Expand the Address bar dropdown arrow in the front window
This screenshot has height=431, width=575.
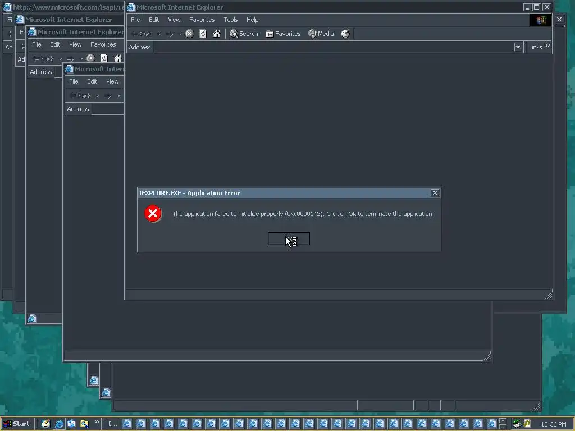518,47
